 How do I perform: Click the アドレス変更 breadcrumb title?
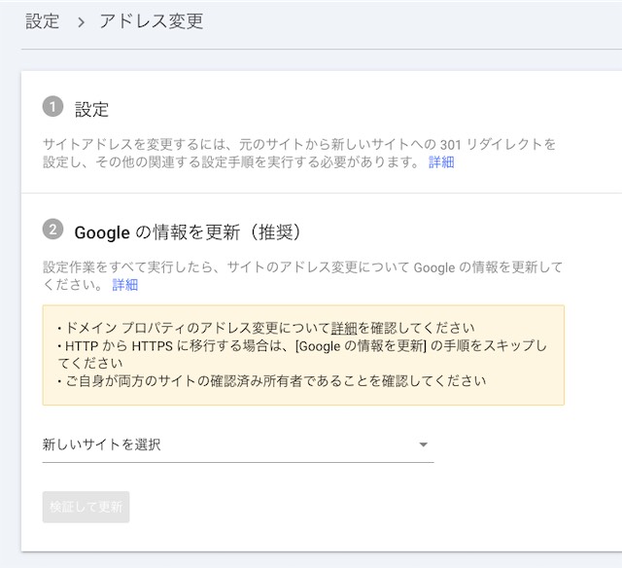coord(151,21)
